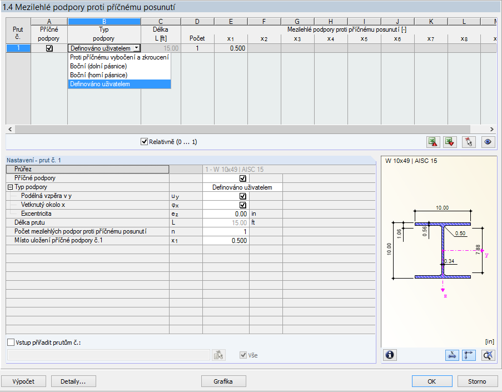Cancel with the Storno button
Screen dimensions: 502x392
point(477,381)
